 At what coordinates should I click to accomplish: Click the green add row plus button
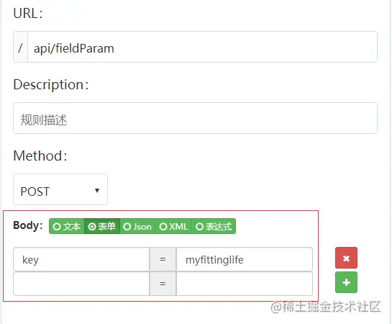pos(346,282)
